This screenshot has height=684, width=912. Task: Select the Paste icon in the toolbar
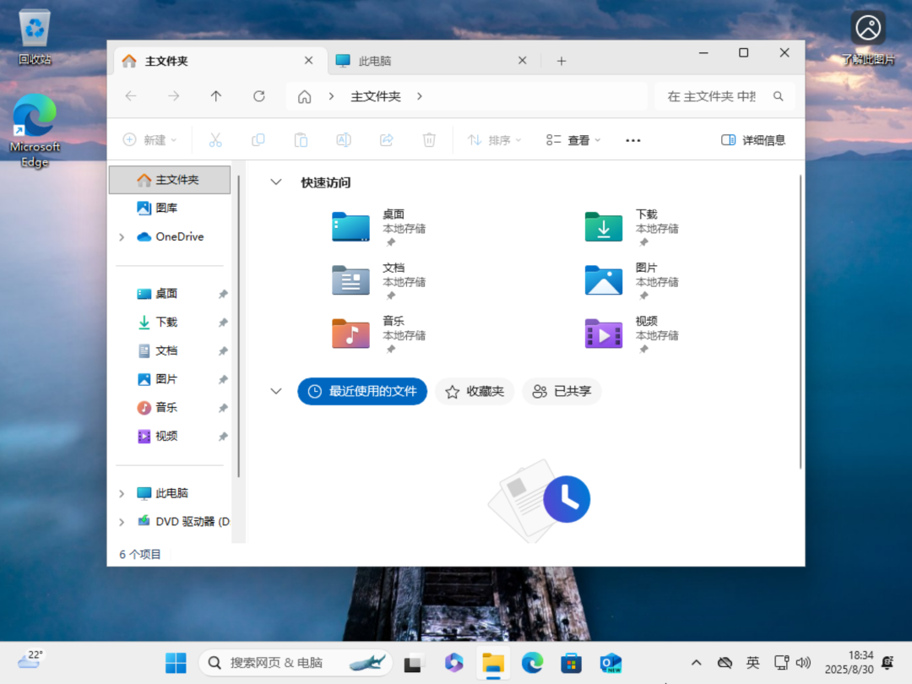pyautogui.click(x=301, y=139)
